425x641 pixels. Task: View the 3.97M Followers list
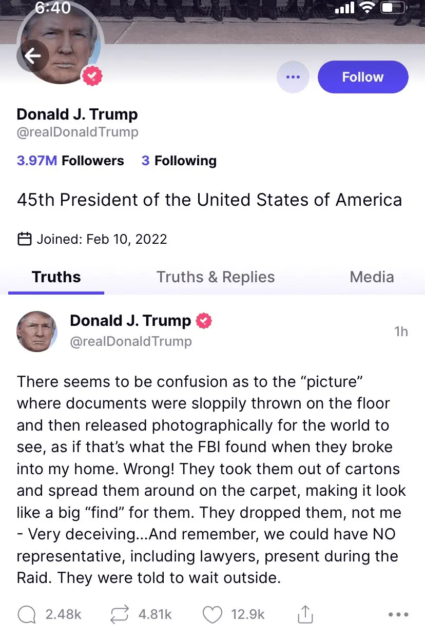click(70, 161)
